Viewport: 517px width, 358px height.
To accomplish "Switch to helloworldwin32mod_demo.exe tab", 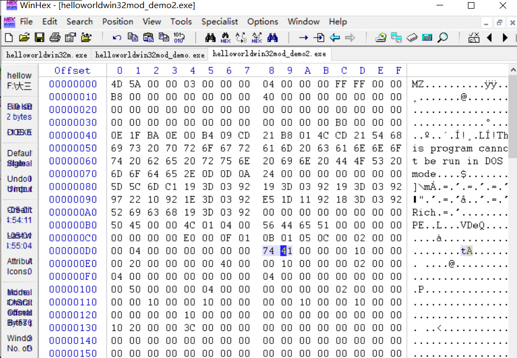I will pyautogui.click(x=149, y=55).
